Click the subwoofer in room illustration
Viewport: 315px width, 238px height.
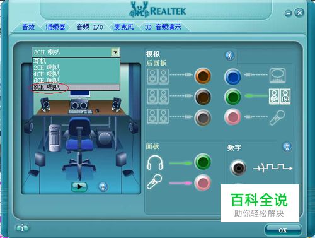coord(105,139)
